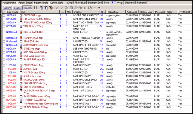The image size is (193, 114).
Task: Sort by the Dosage column header
Action: pyautogui.click(x=86, y=12)
